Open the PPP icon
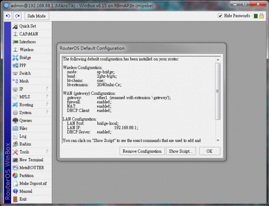Viewport: 269px width, 206px height. click(x=15, y=65)
